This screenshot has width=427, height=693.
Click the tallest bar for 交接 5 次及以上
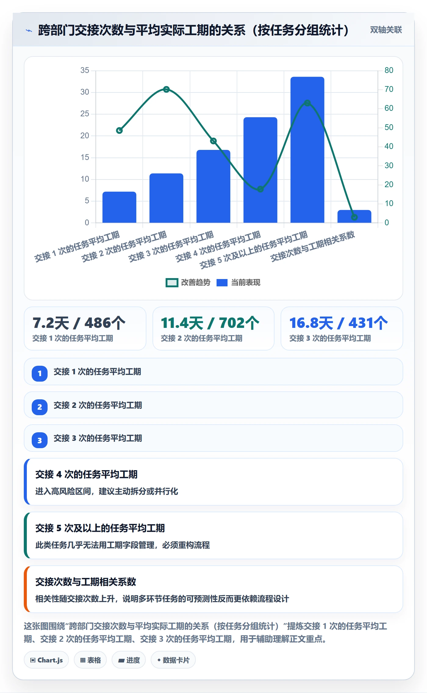pyautogui.click(x=307, y=150)
